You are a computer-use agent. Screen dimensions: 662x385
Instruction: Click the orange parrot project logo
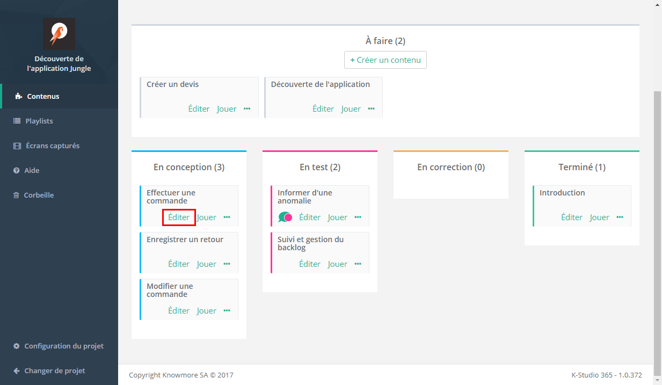[59, 34]
